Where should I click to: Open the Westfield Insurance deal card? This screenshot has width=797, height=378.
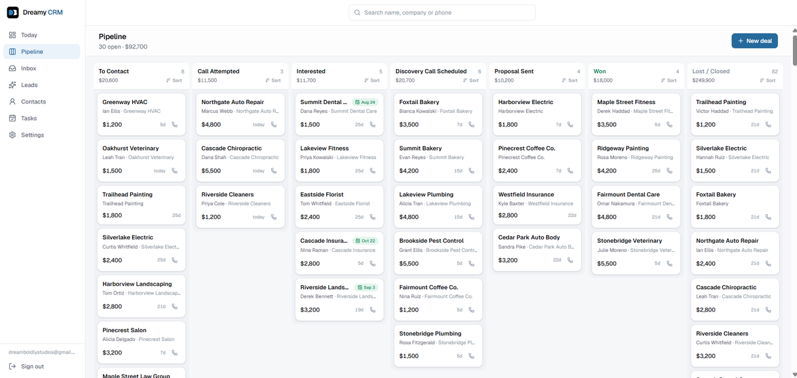point(537,205)
